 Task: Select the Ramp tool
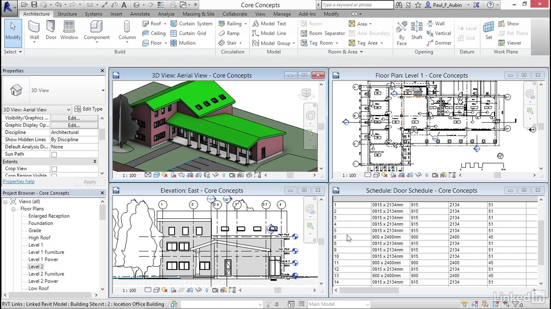coord(229,33)
